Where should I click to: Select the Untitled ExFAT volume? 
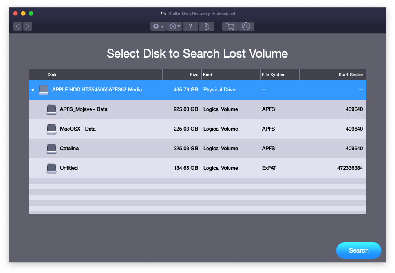pos(197,168)
